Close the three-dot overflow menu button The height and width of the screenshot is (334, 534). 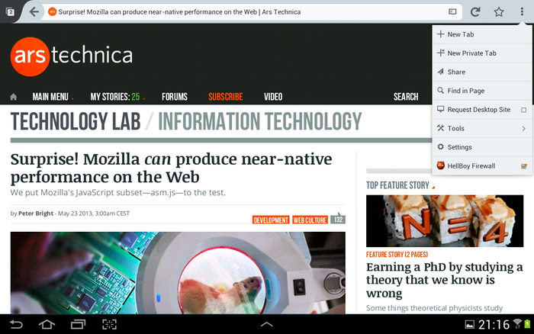(x=522, y=12)
